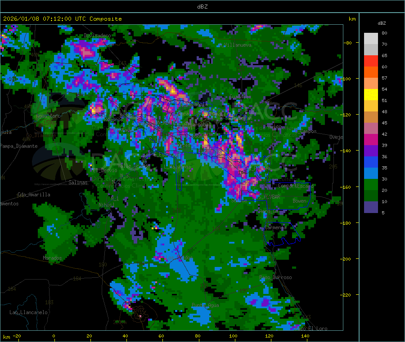This screenshot has width=405, height=342.
Task: Click the Punta_Agua label
Action: tap(205, 305)
